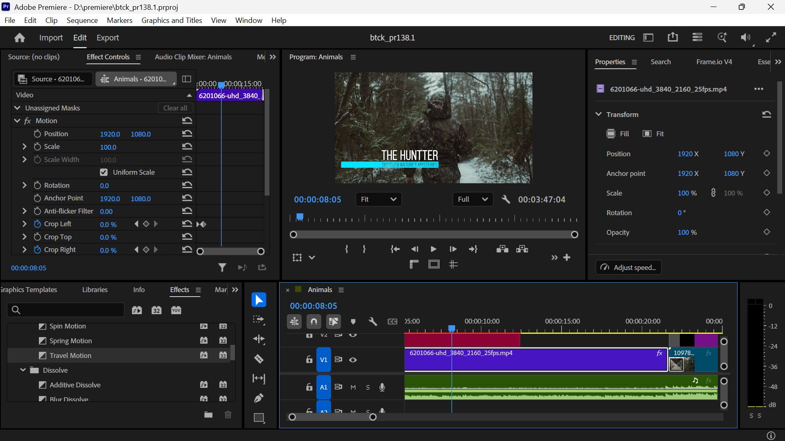The height and width of the screenshot is (441, 785).
Task: Click the Adjust speed button
Action: (628, 268)
